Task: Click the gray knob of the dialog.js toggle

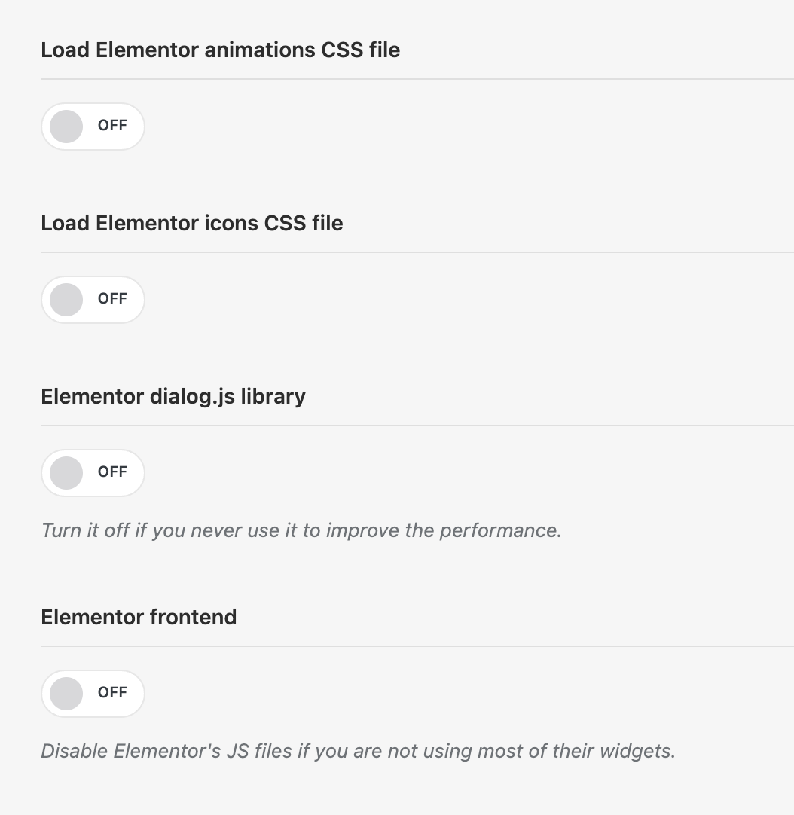Action: [66, 473]
